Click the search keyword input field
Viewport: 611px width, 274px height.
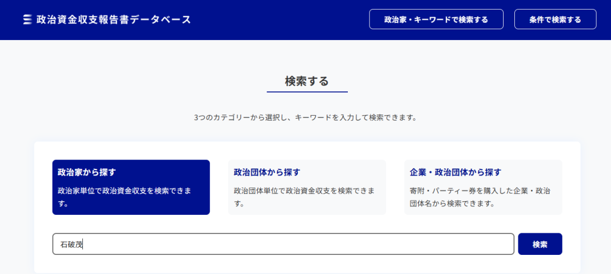[283, 244]
